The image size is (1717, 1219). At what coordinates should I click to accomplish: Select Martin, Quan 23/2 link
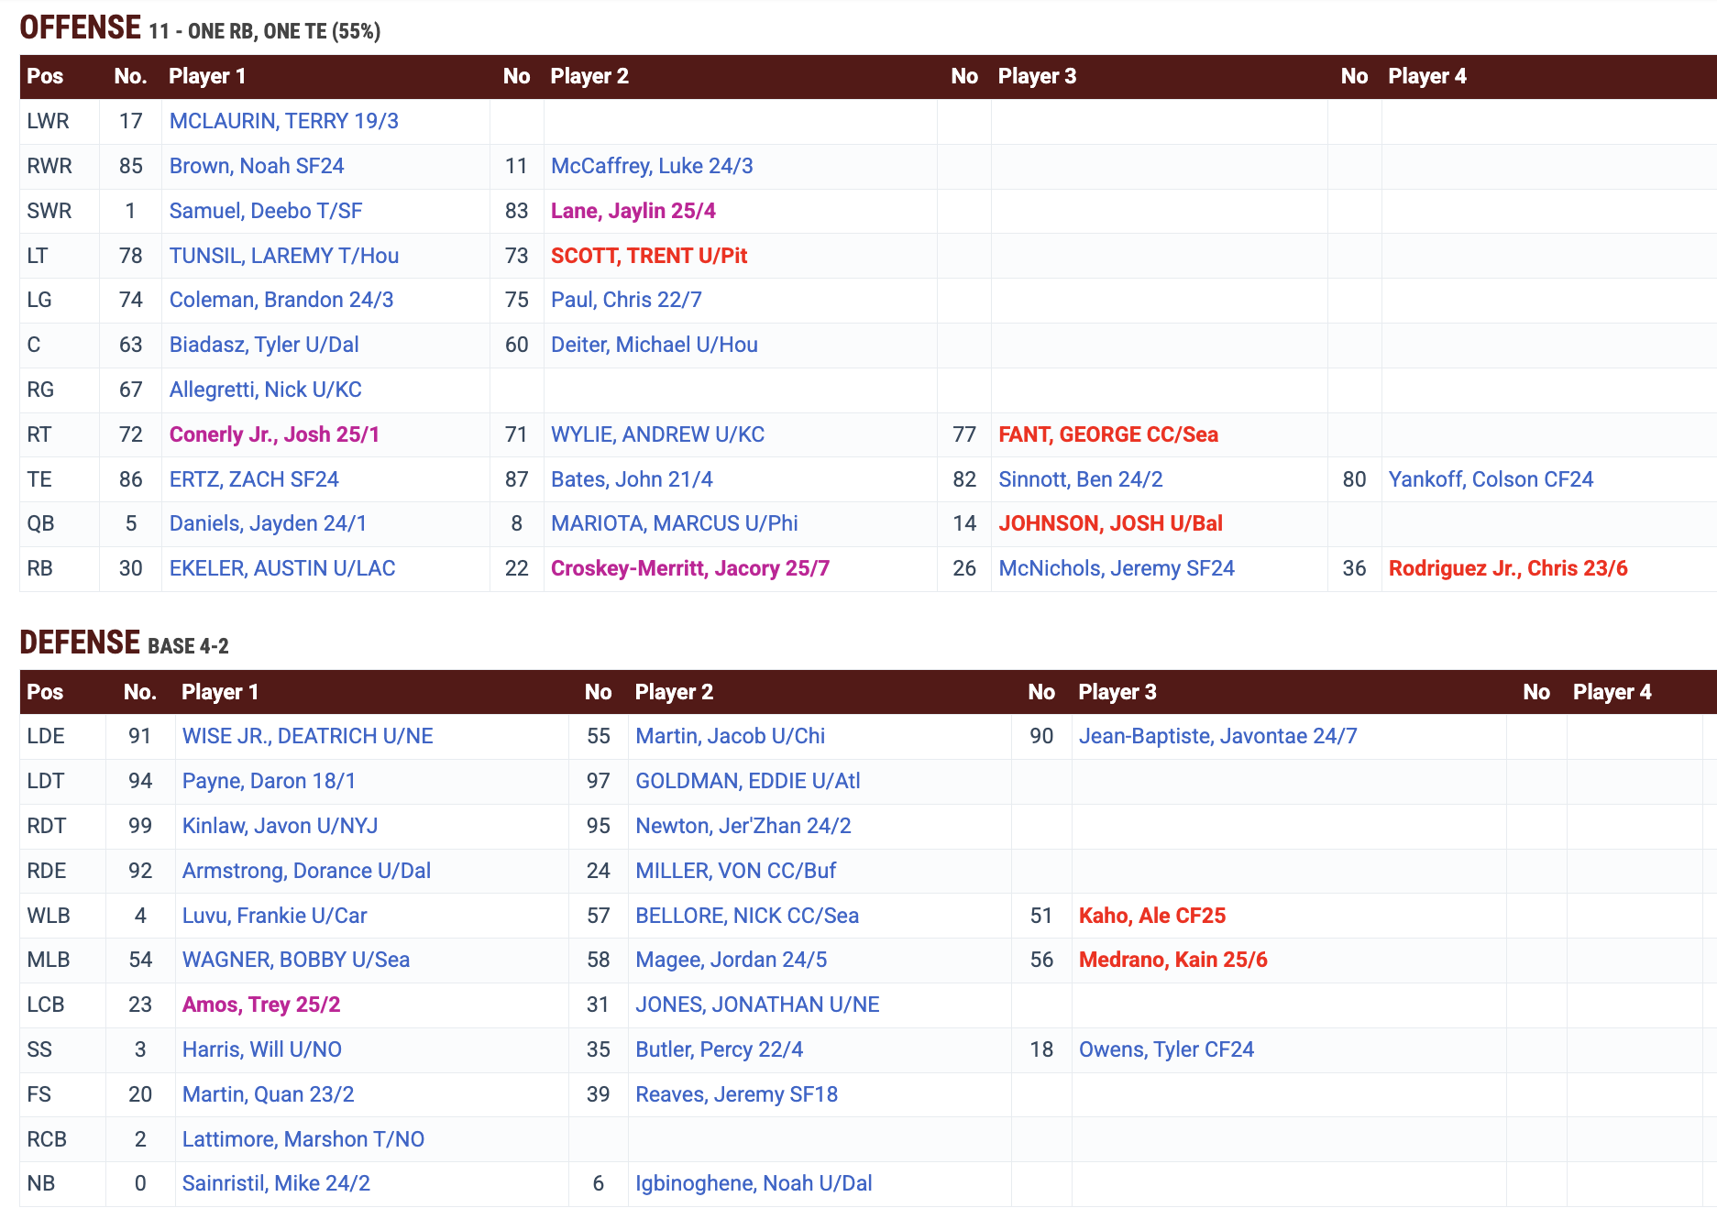pyautogui.click(x=268, y=1094)
